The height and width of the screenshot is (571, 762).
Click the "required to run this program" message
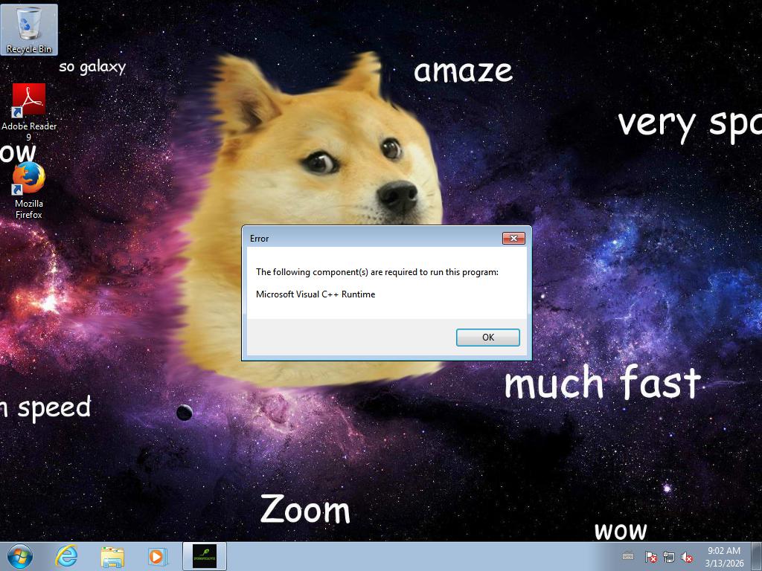tap(377, 272)
